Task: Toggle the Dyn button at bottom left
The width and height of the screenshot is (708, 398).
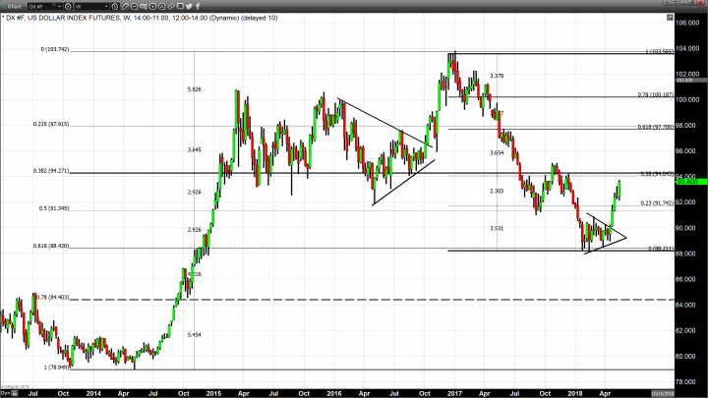Action: click(x=5, y=393)
